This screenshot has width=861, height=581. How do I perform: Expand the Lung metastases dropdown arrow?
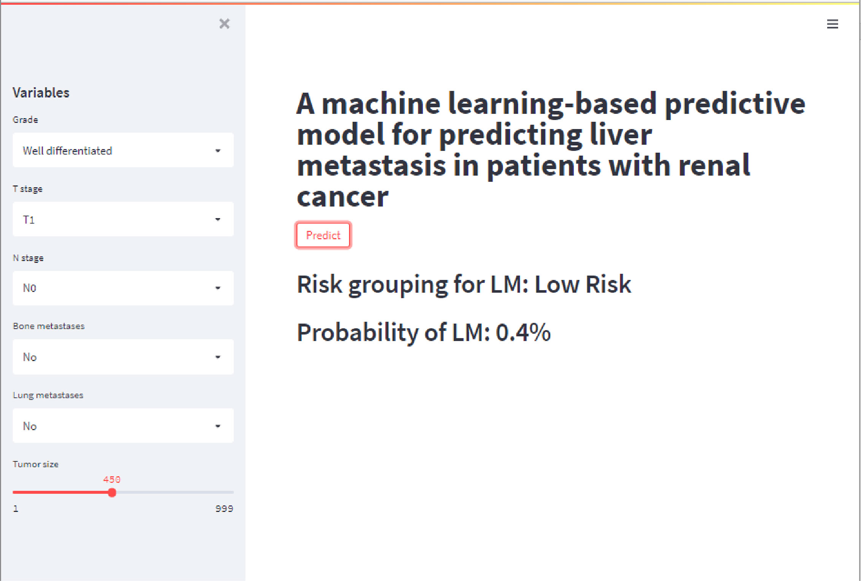(218, 426)
